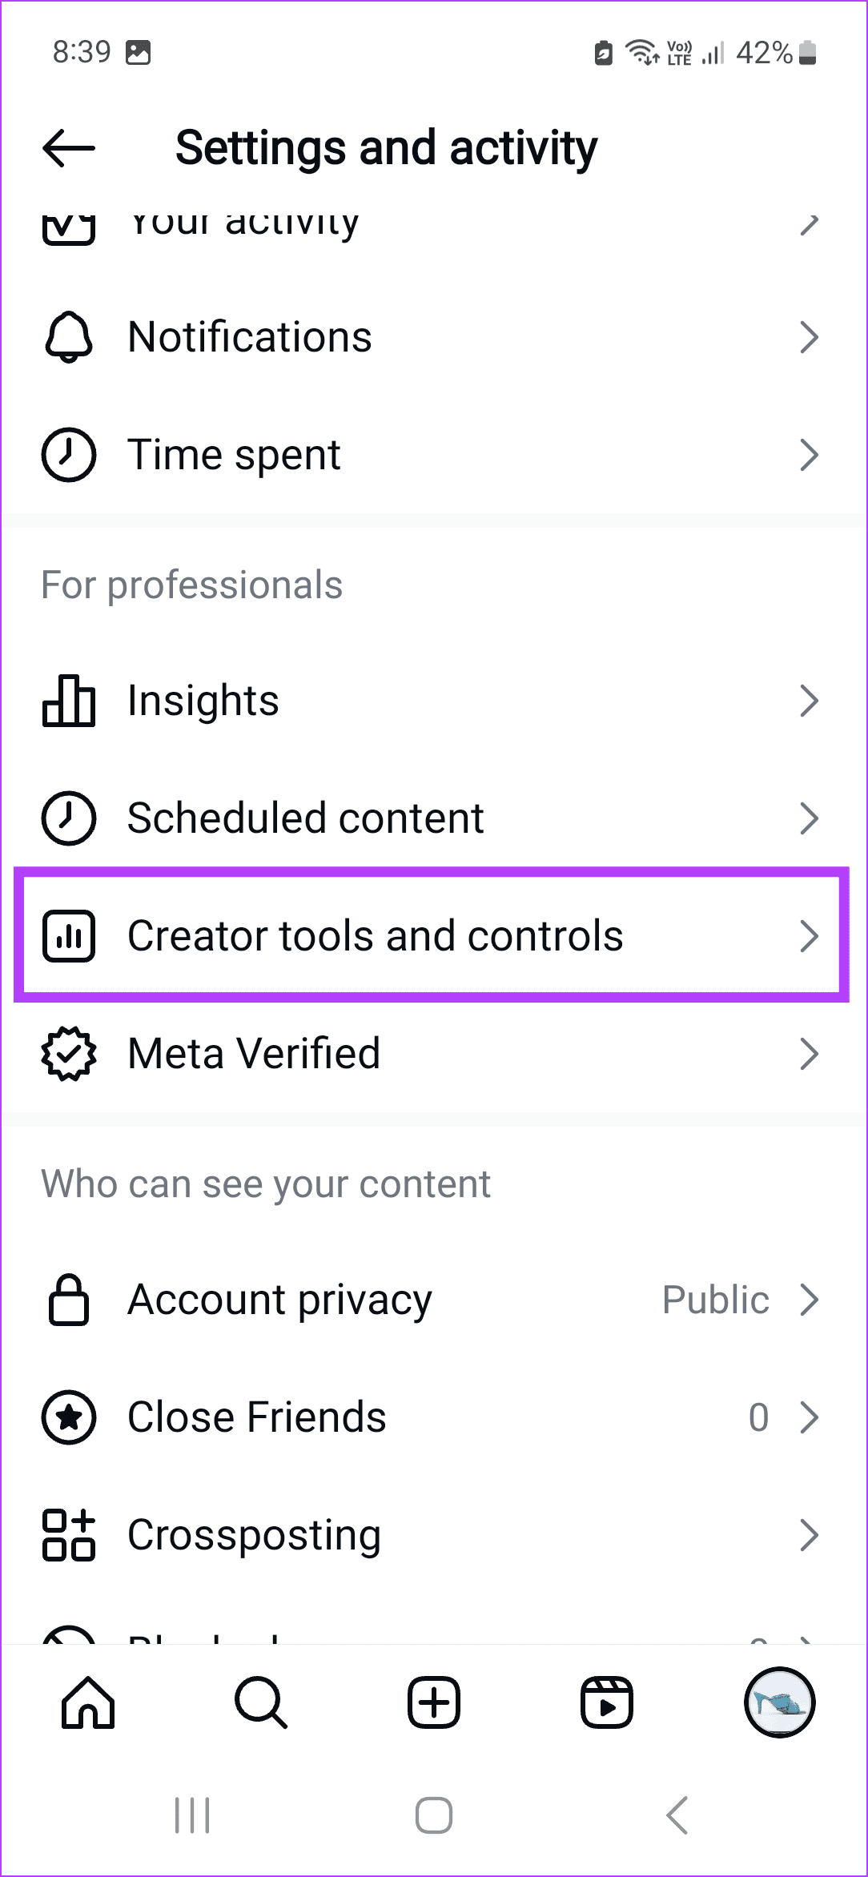Open Scheduled content using the right chevron

810,818
